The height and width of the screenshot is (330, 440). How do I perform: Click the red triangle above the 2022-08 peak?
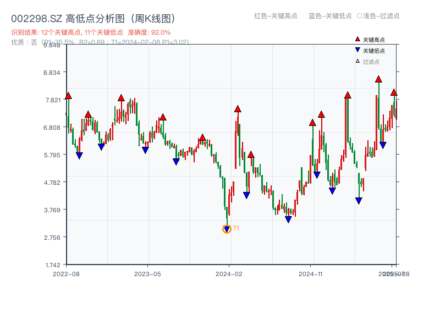tap(67, 95)
